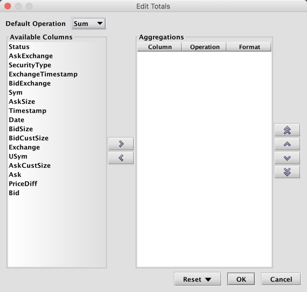307x292 pixels.
Task: Click the Format table header
Action: tap(249, 47)
